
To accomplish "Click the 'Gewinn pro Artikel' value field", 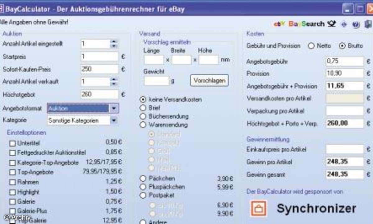I will pos(345,162).
